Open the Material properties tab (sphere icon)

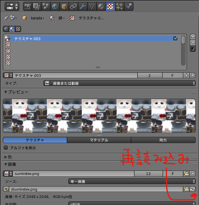coord(101,6)
